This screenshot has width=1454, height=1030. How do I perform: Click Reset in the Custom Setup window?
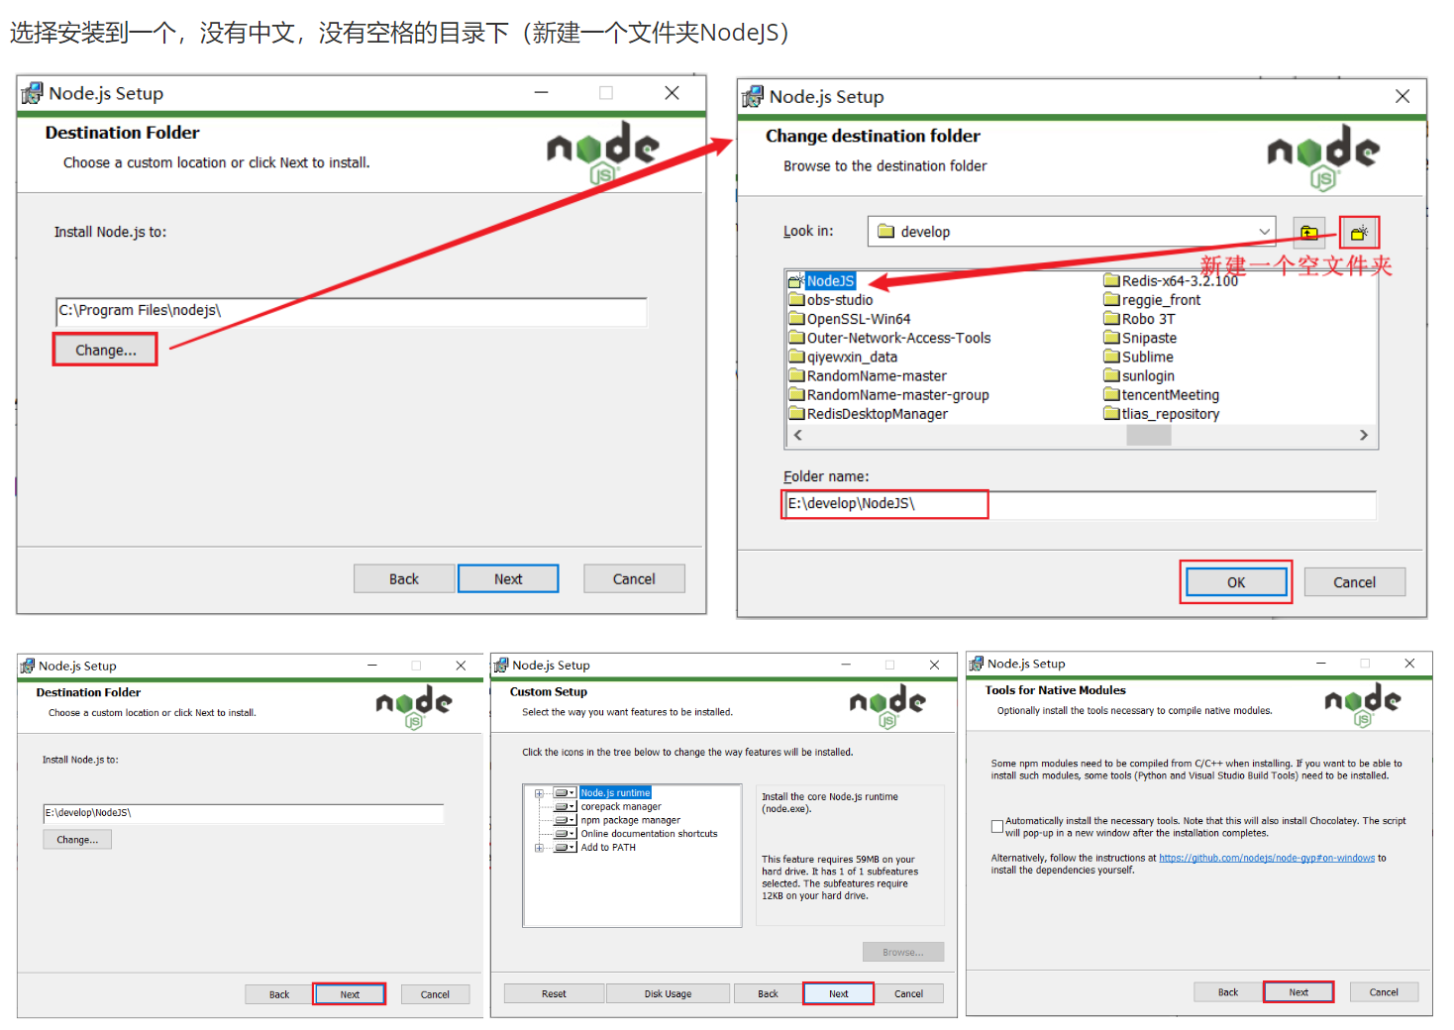click(x=554, y=993)
